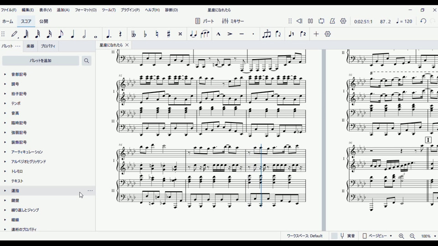Select the half note duration
438x246 pixels.
coord(84,34)
